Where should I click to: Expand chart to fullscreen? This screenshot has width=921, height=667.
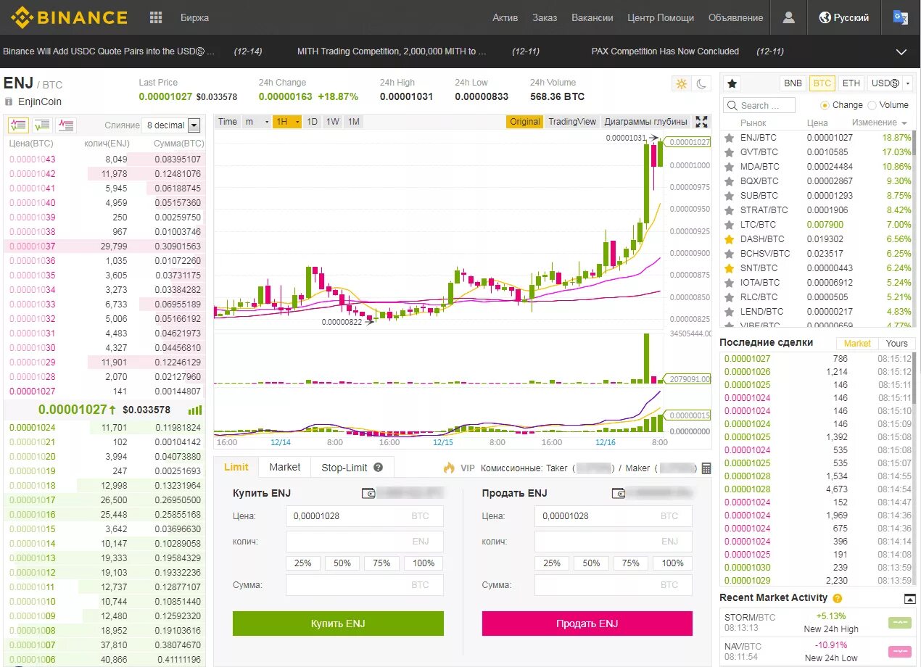coord(701,122)
